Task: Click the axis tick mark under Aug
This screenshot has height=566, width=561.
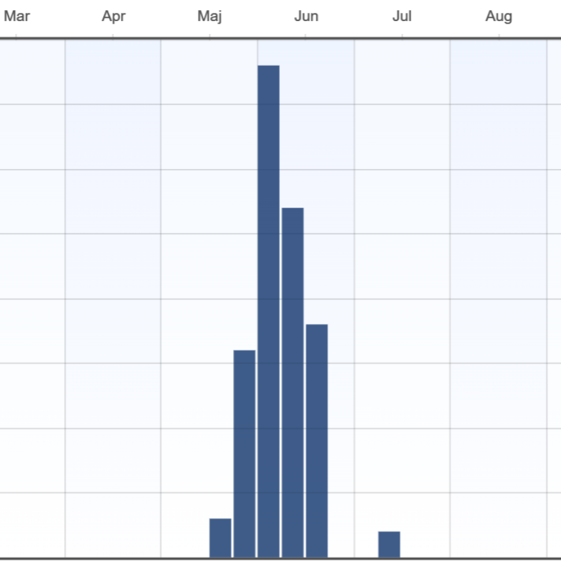Action: 499,36
